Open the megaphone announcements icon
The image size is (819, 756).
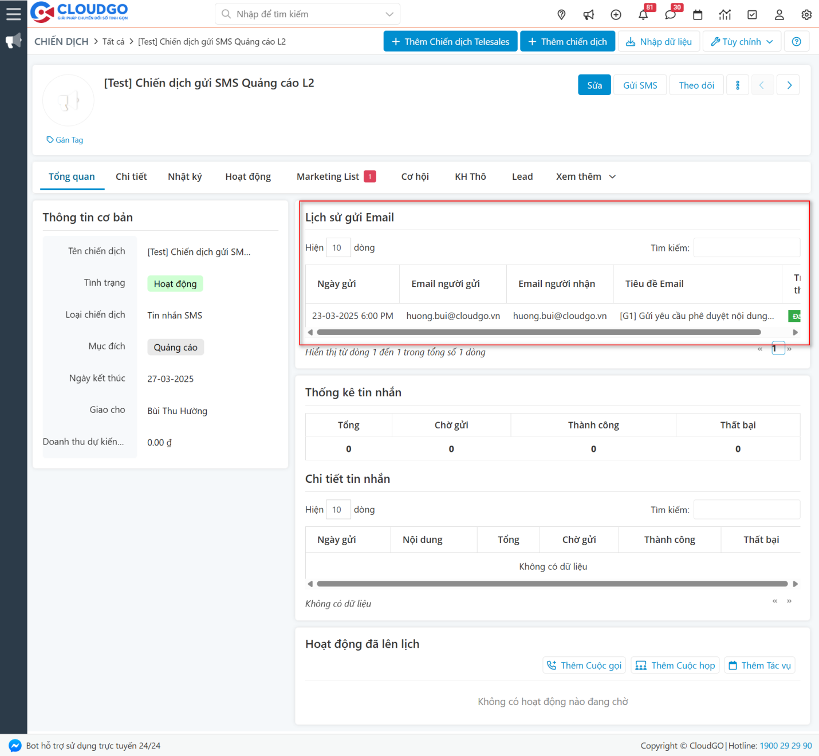588,15
